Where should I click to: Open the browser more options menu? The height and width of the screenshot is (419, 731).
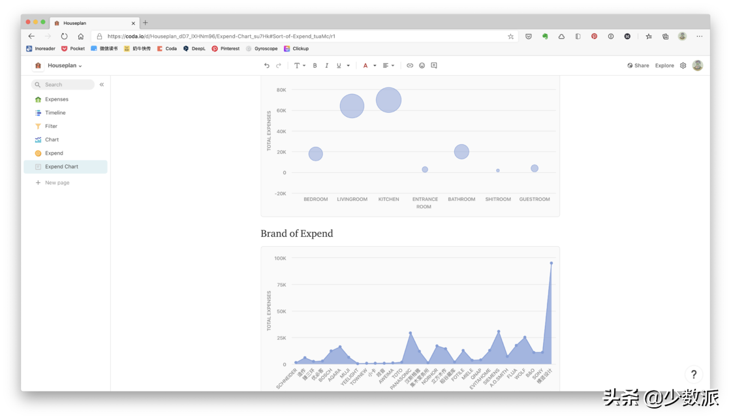699,37
